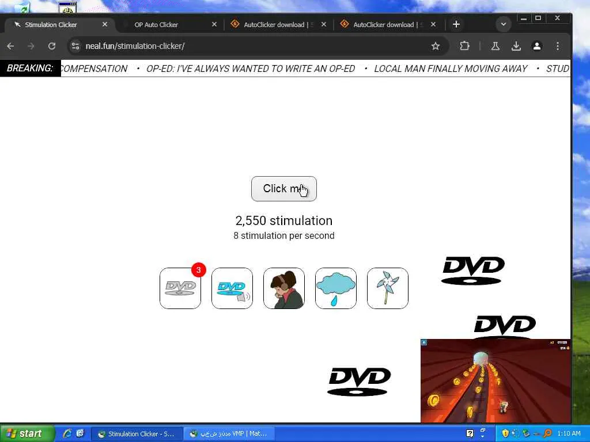Open the extensions puzzle icon
Screen dimensions: 590x442
coord(465,46)
